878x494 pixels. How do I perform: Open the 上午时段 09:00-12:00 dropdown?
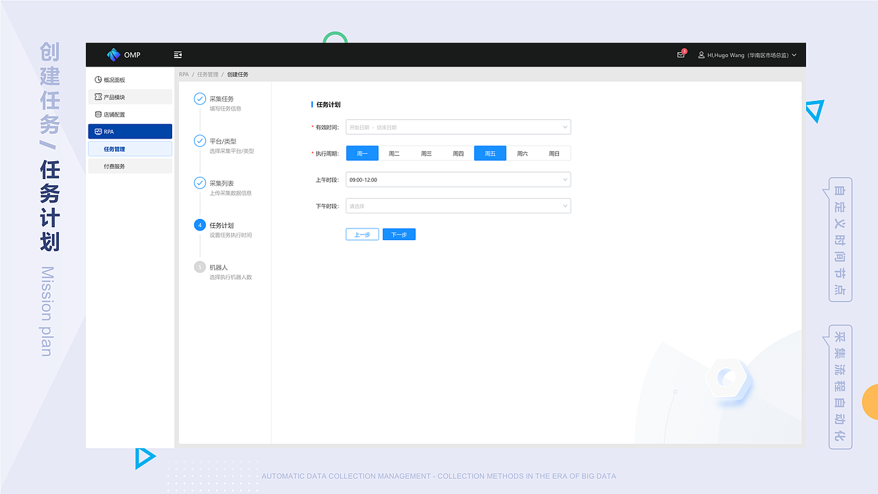pos(458,180)
